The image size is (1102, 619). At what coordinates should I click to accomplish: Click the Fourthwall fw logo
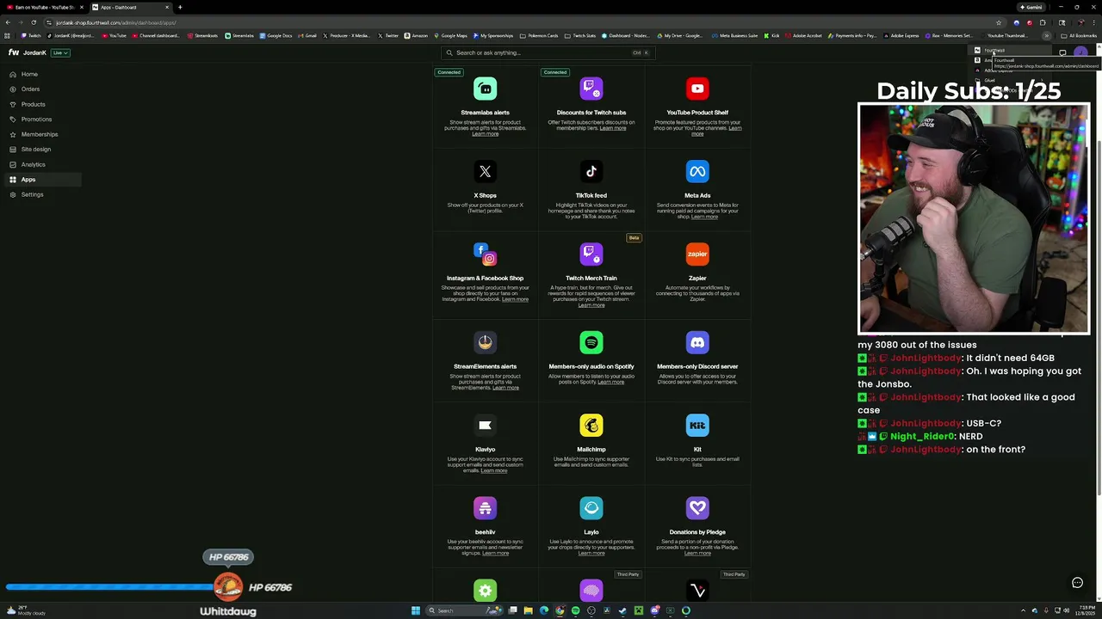pos(14,52)
